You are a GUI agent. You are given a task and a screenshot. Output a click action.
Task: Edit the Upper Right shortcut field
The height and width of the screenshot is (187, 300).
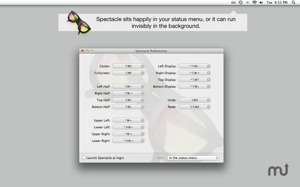click(128, 134)
